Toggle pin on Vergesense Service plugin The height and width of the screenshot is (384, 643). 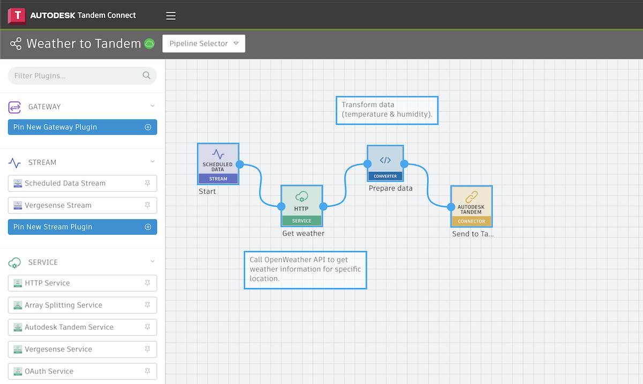point(147,349)
